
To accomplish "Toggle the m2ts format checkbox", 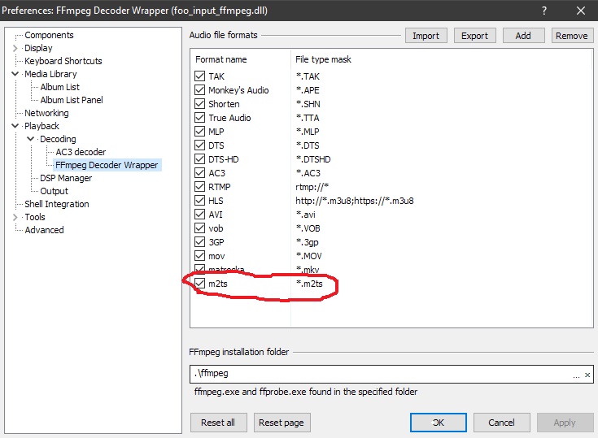I will click(x=200, y=283).
